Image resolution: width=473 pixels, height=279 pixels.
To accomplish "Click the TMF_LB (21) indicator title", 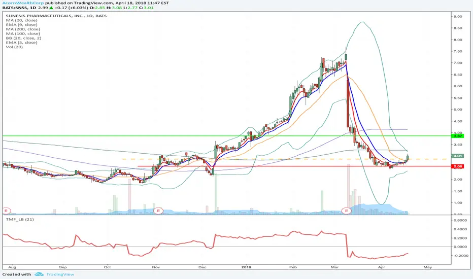I will click(x=20, y=219).
